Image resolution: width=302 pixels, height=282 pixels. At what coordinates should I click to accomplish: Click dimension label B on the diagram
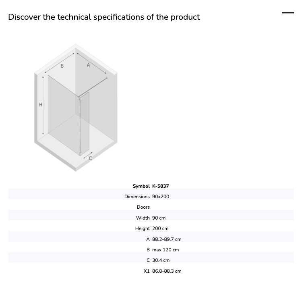tap(62, 66)
